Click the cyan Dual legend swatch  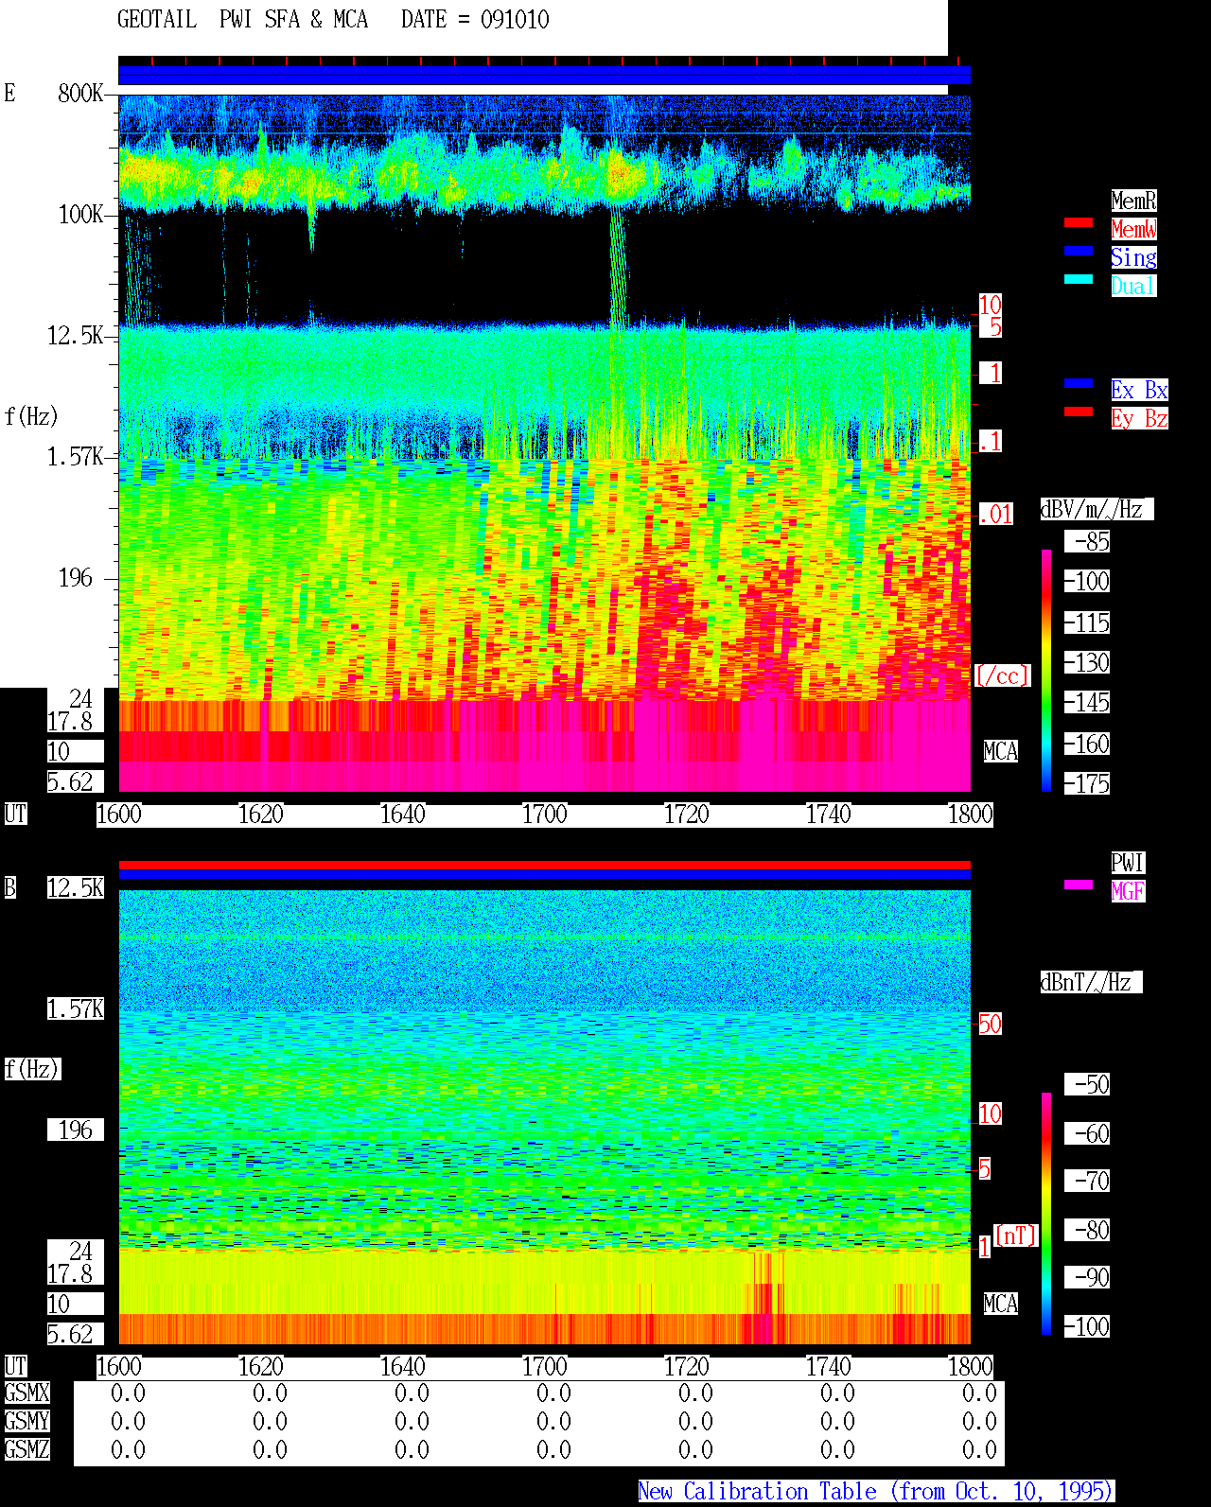pos(1079,279)
